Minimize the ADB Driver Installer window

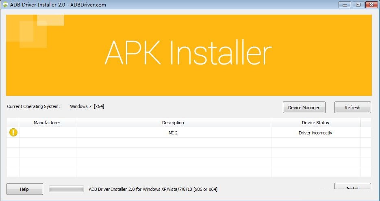pyautogui.click(x=345, y=4)
